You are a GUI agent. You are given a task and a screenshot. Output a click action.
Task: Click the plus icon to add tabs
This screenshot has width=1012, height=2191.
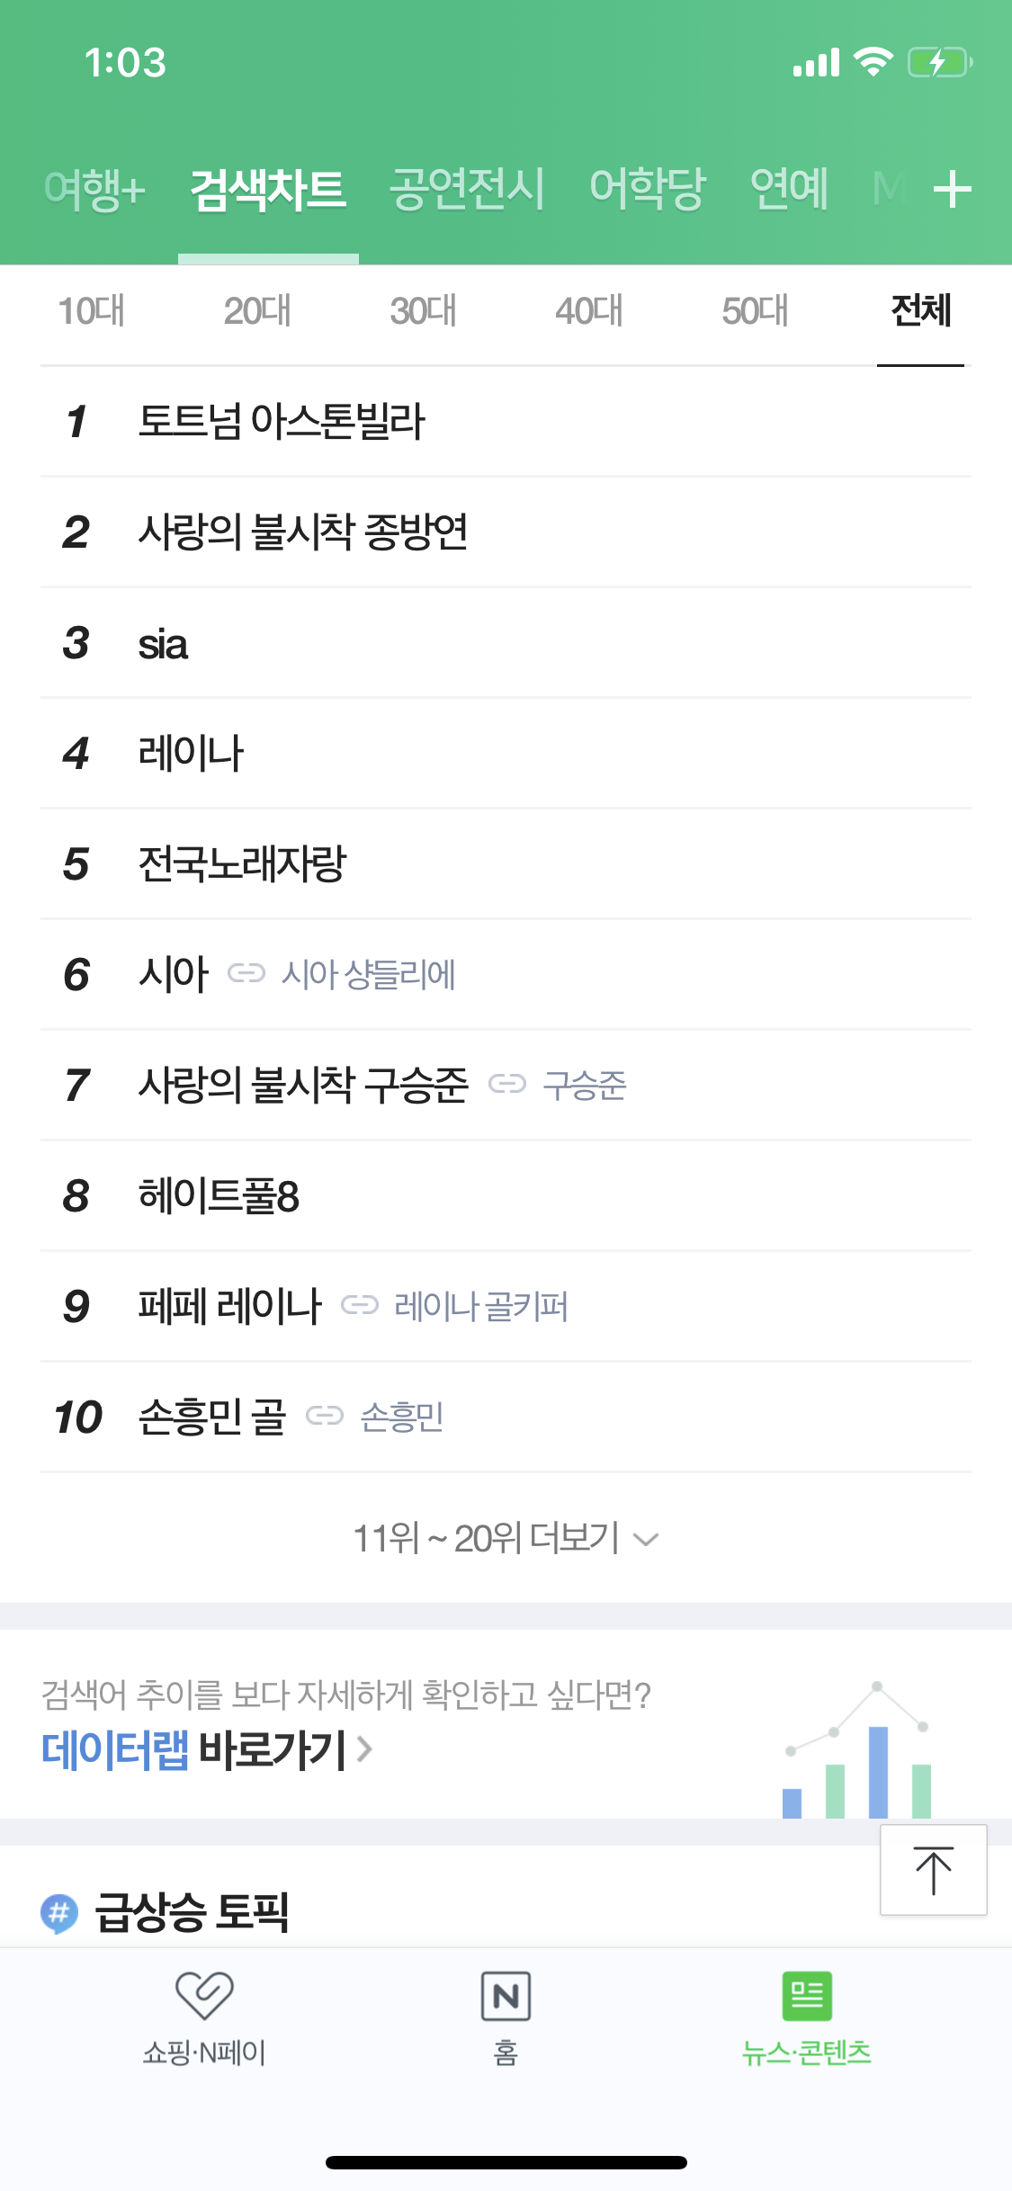click(951, 189)
